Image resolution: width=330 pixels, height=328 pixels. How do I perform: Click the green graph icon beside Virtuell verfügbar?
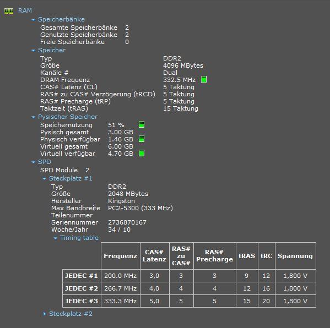point(142,153)
